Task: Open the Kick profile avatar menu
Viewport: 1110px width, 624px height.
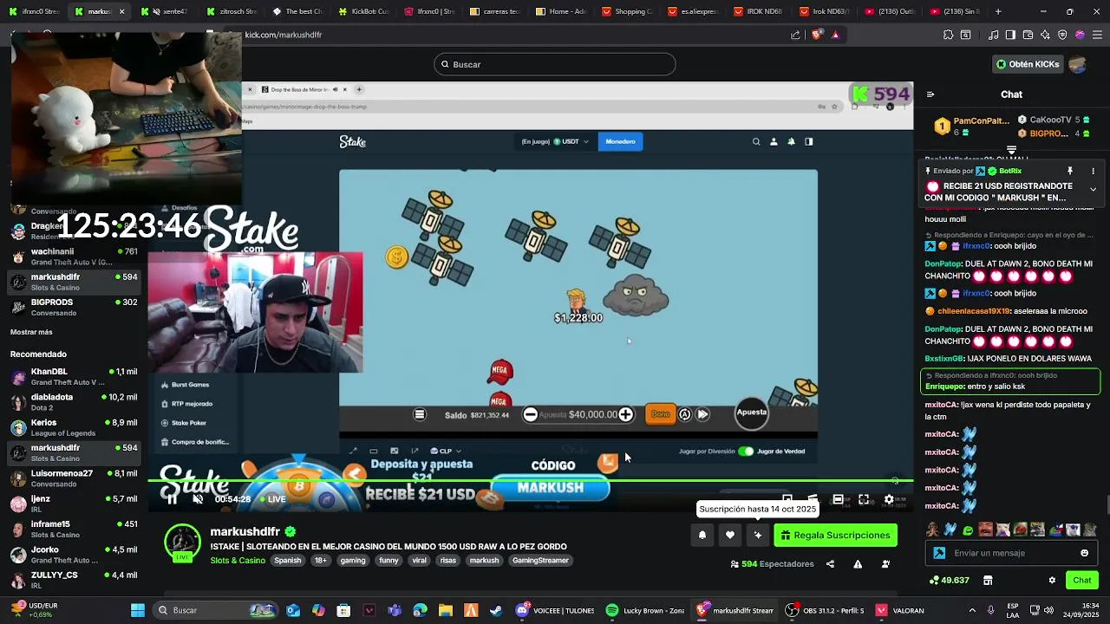Action: tap(1078, 64)
